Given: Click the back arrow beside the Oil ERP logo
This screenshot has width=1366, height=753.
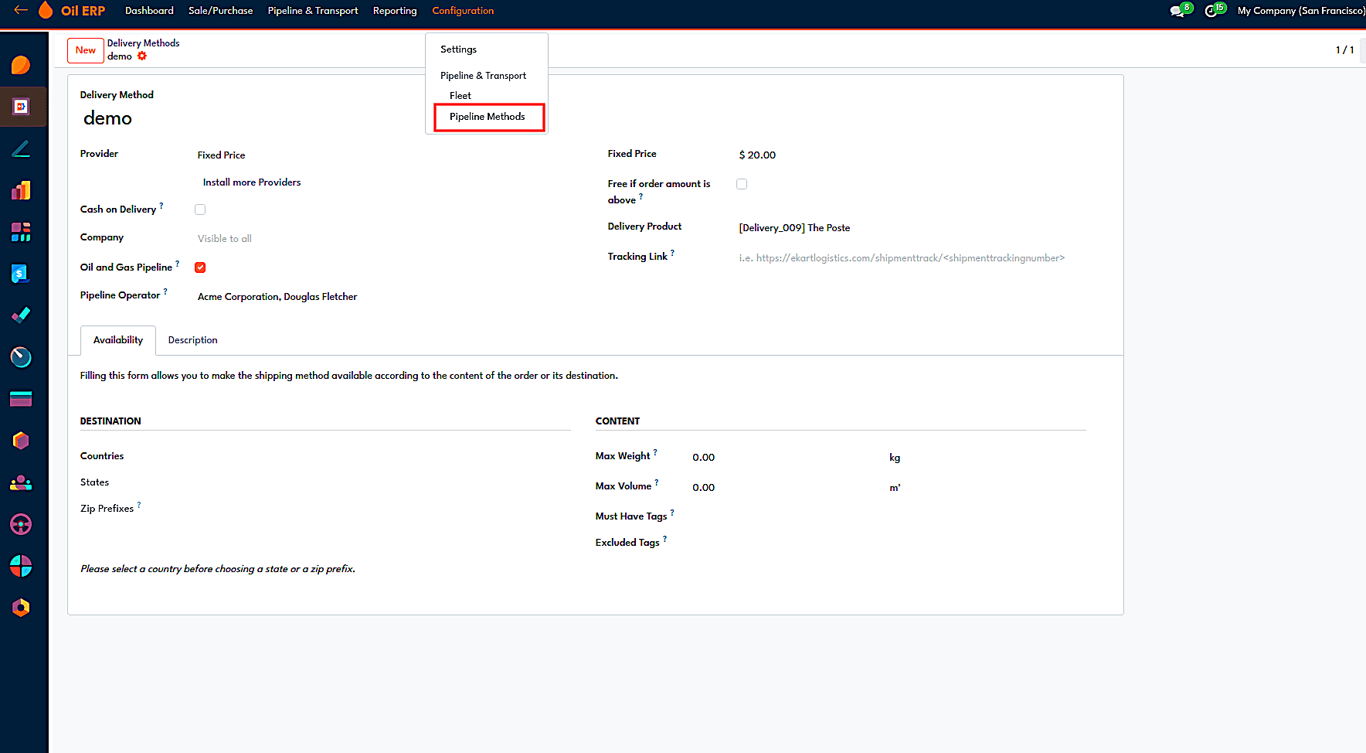Looking at the screenshot, I should click(x=21, y=10).
